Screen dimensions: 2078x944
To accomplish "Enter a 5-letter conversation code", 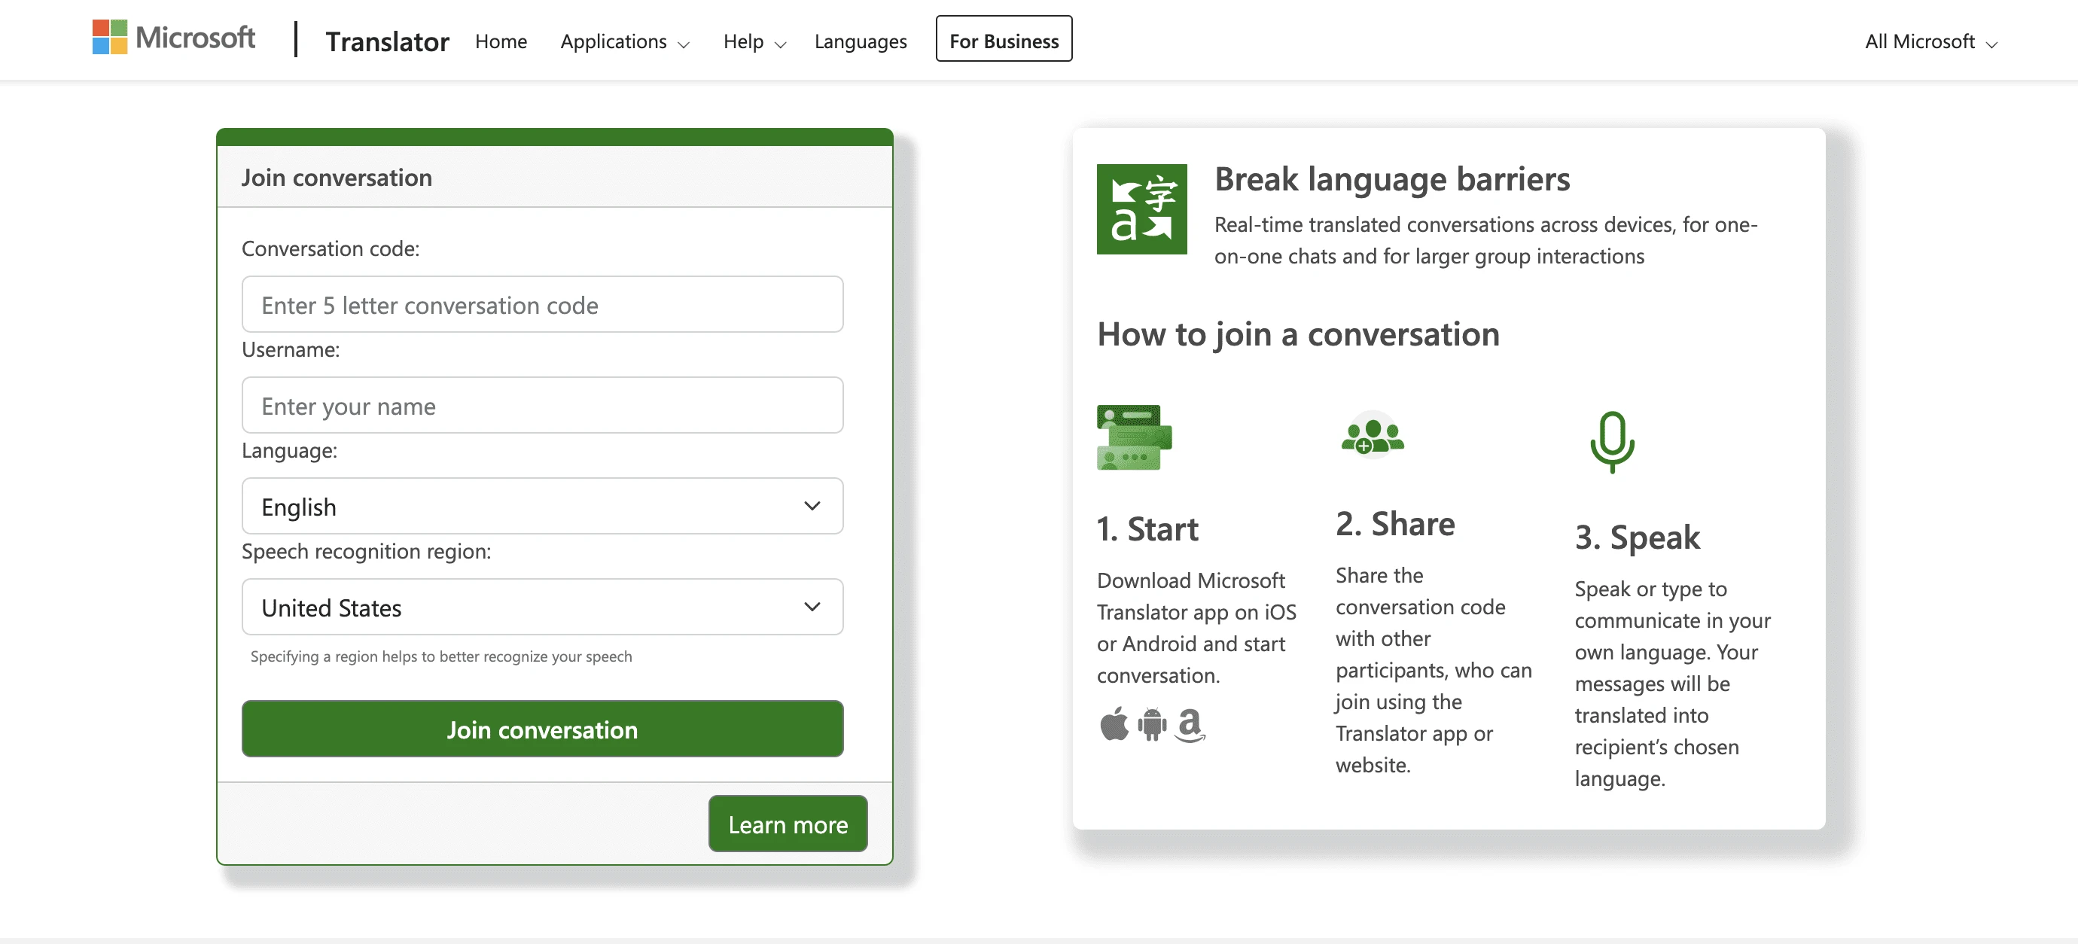I will [x=542, y=303].
